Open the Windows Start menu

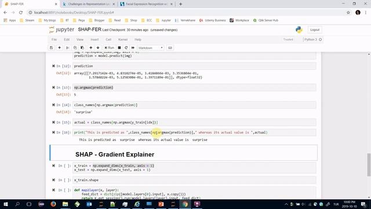[x=5, y=204]
